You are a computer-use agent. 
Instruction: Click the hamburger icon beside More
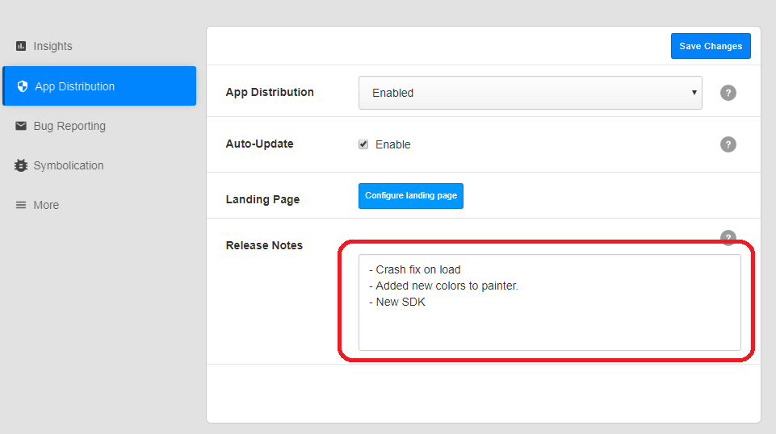click(21, 205)
